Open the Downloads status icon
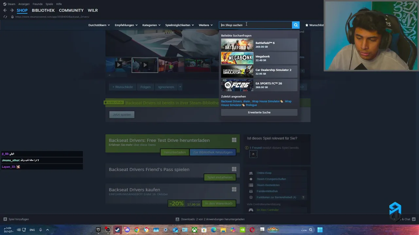The height and width of the screenshot is (235, 419). (177, 219)
